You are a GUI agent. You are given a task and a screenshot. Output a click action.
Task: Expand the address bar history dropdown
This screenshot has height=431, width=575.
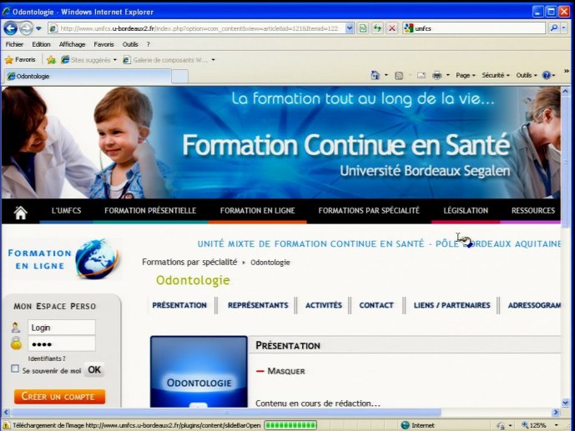pyautogui.click(x=350, y=28)
